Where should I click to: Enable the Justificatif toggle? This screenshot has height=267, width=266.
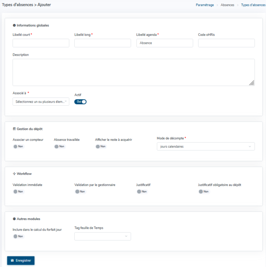142,192
